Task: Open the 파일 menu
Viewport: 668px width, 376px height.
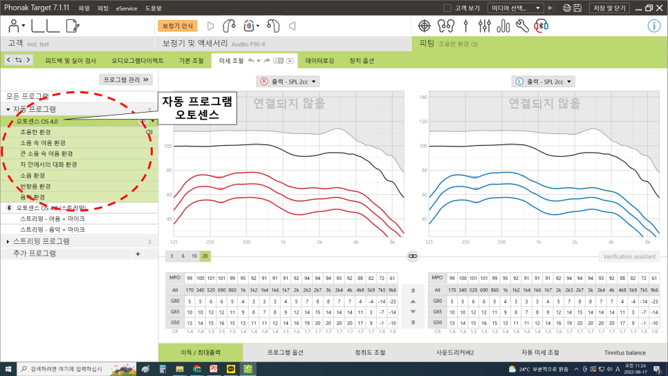Action: [84, 8]
